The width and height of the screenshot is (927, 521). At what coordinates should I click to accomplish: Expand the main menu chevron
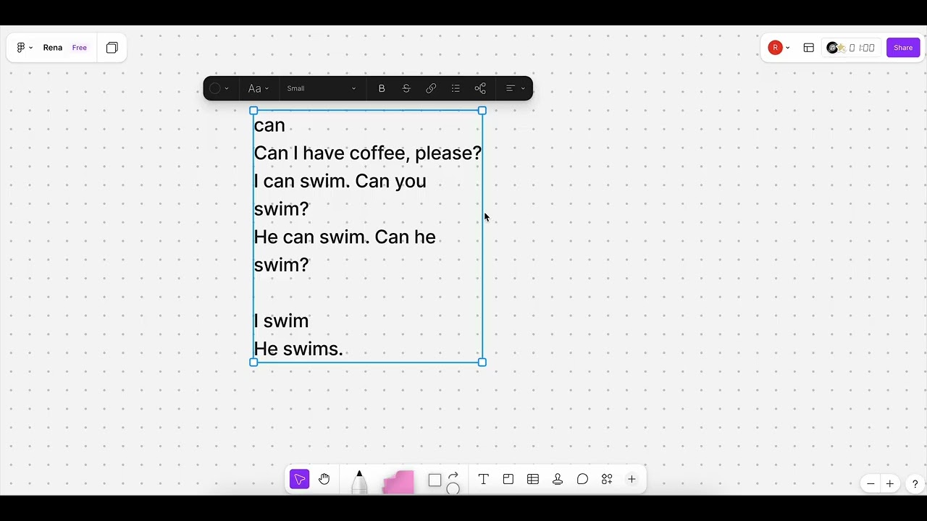click(x=31, y=48)
